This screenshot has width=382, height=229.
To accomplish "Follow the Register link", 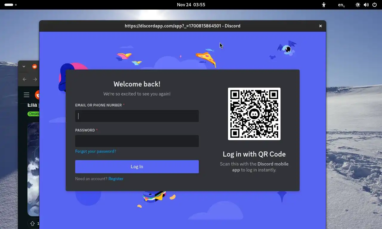I will point(116,179).
